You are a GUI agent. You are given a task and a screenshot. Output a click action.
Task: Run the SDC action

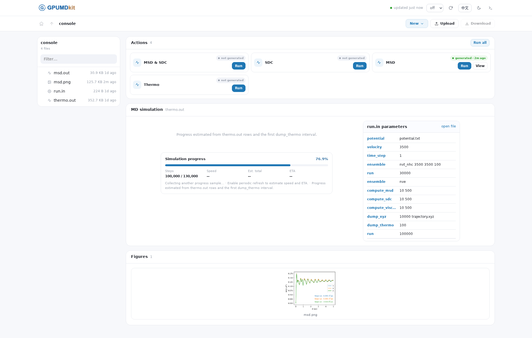coord(360,66)
